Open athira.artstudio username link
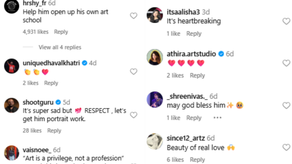 point(191,54)
